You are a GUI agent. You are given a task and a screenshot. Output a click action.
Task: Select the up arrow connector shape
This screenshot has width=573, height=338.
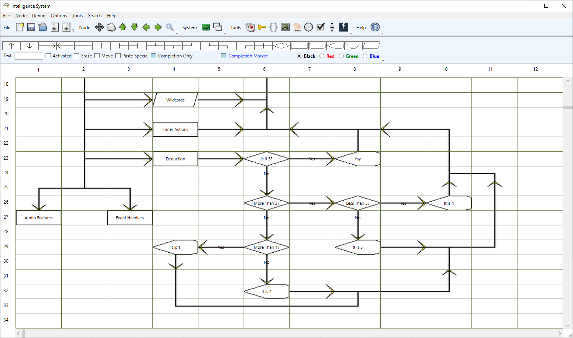(x=11, y=46)
